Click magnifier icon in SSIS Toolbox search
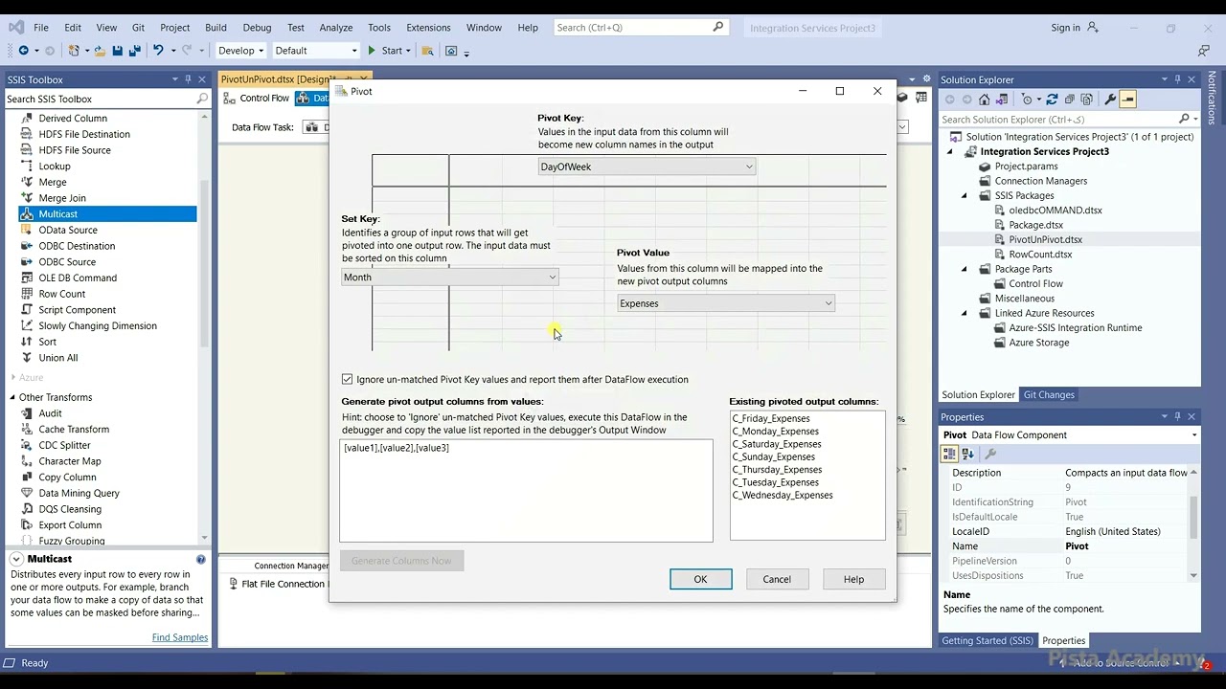This screenshot has width=1226, height=689. 202,99
